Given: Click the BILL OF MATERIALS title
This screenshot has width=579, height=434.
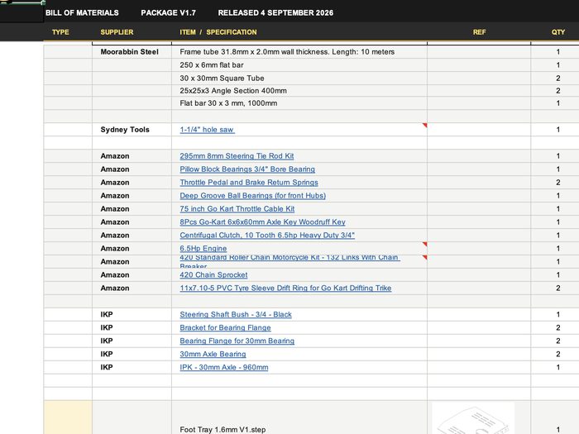Looking at the screenshot, I should [82, 12].
